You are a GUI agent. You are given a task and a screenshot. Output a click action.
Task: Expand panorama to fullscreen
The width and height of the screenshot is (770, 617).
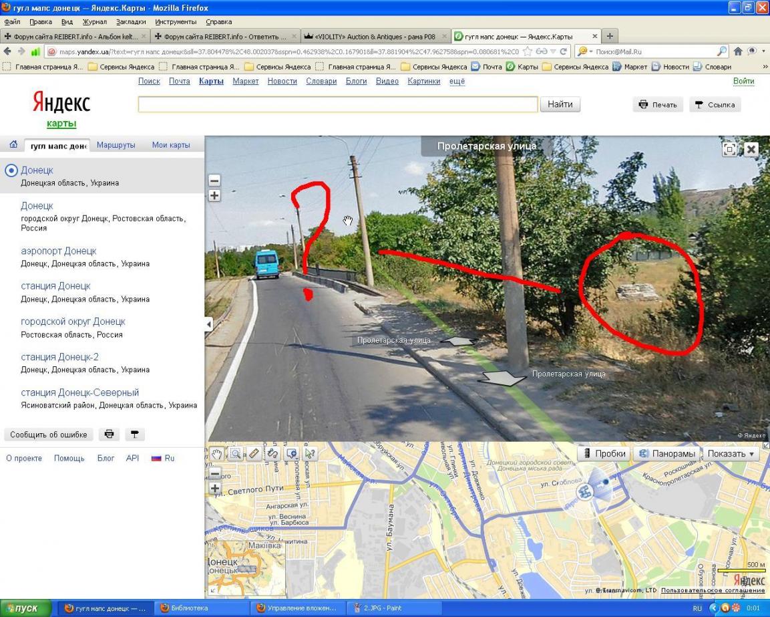729,149
